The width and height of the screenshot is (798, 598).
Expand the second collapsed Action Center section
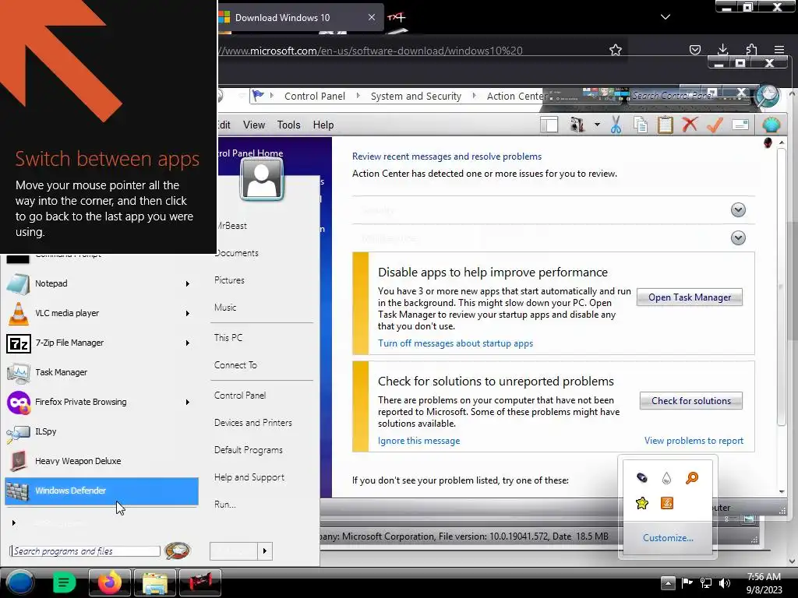click(x=738, y=238)
